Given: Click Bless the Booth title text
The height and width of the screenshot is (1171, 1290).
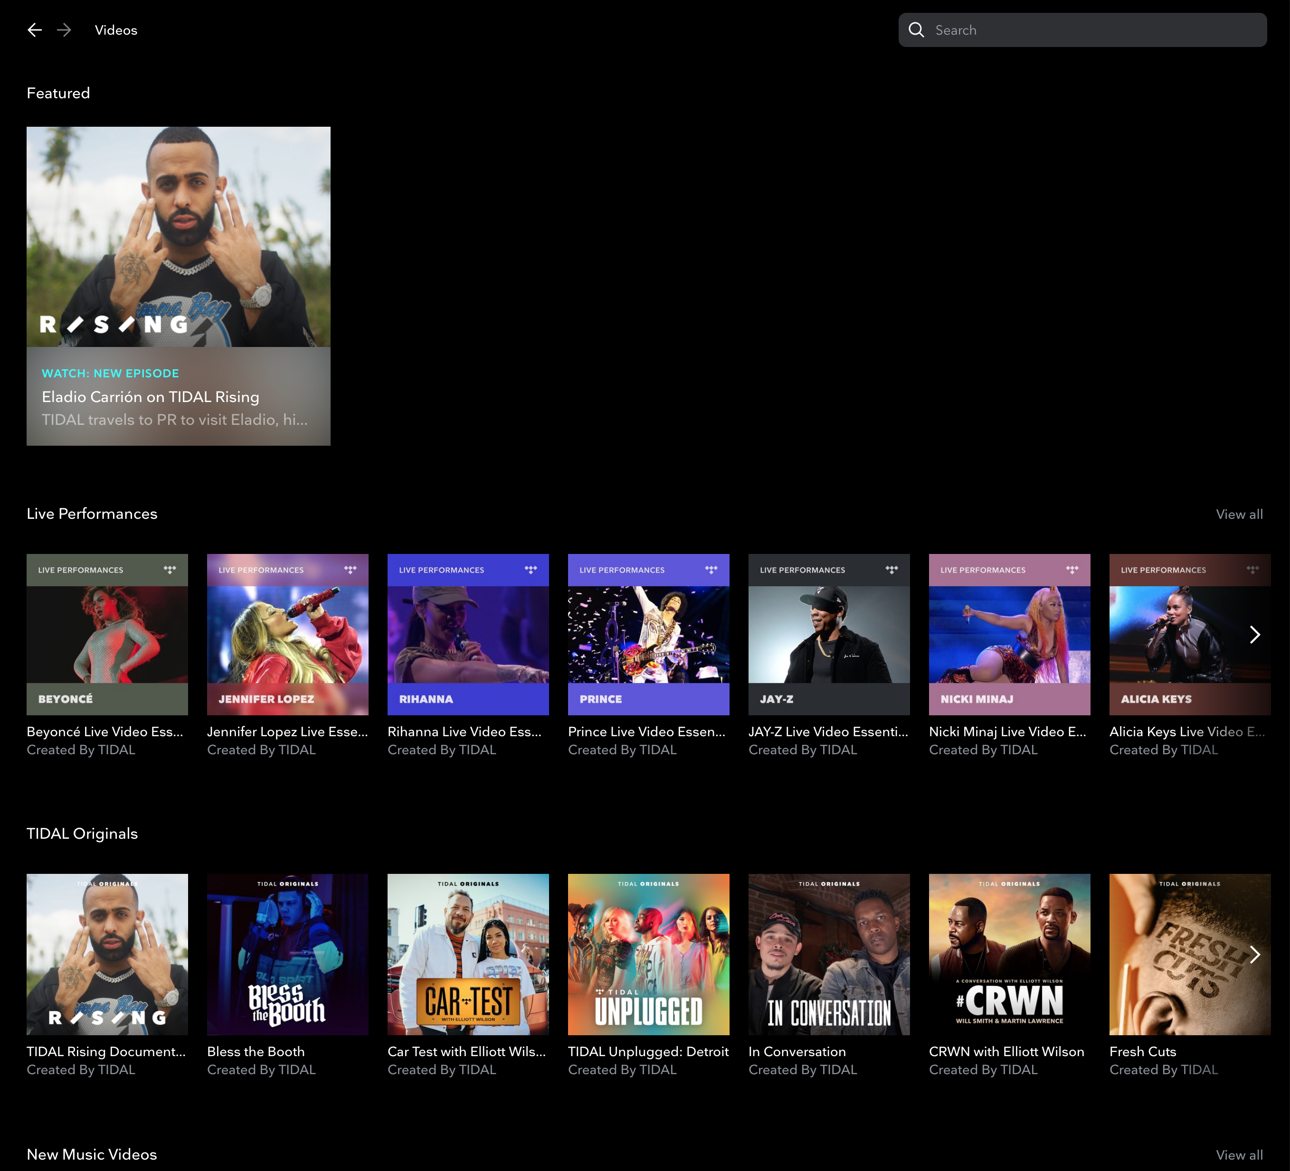Looking at the screenshot, I should click(x=256, y=1051).
